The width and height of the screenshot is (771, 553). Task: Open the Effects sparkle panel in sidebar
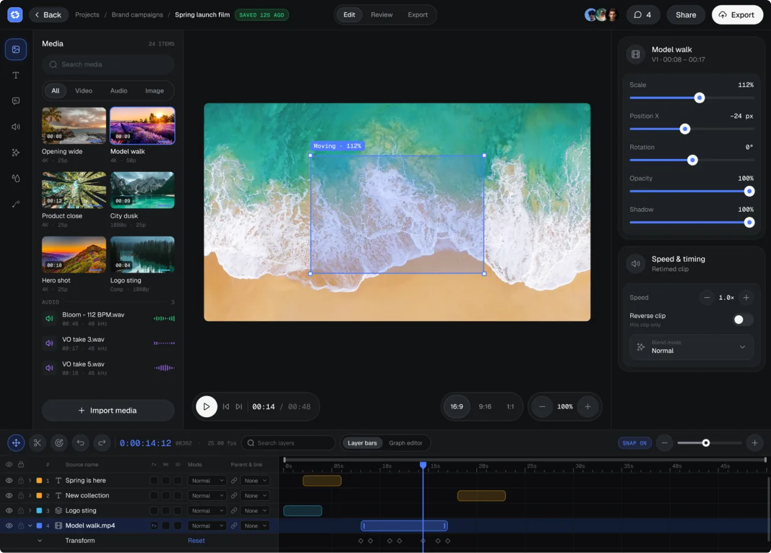tap(16, 152)
